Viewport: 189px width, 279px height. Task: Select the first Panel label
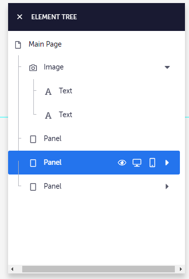pyautogui.click(x=53, y=138)
